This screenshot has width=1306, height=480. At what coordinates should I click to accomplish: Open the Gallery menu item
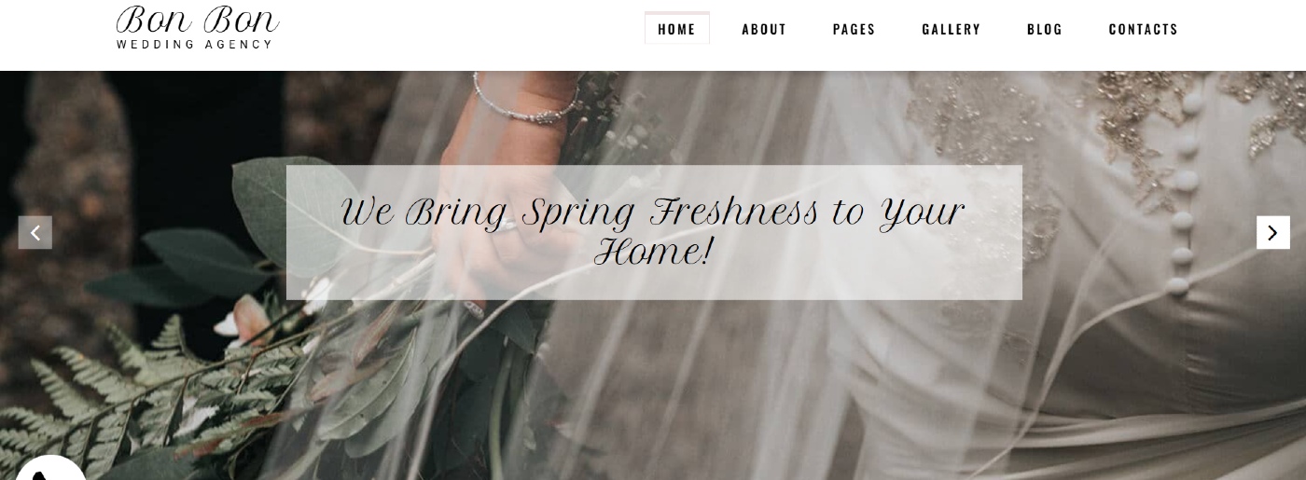(952, 29)
